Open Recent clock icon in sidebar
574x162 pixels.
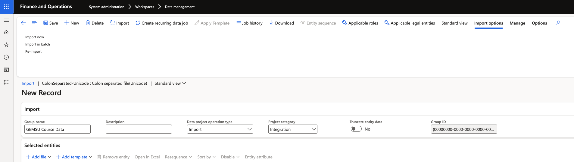tap(6, 57)
